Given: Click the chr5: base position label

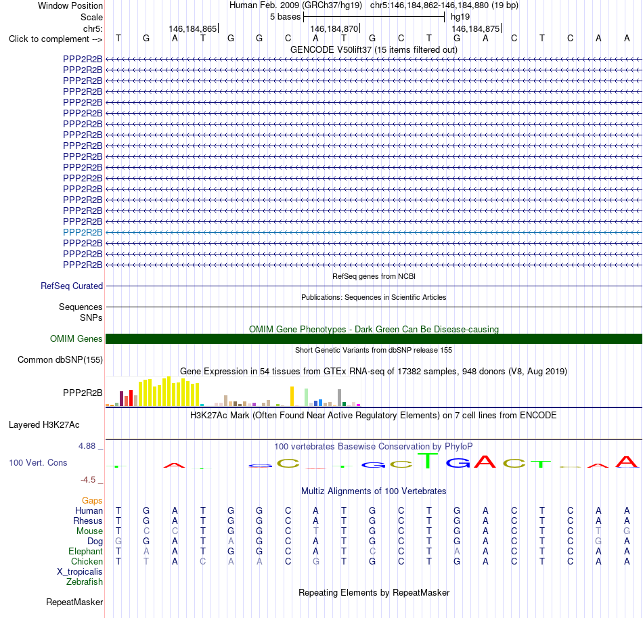Looking at the screenshot, I should tap(93, 28).
